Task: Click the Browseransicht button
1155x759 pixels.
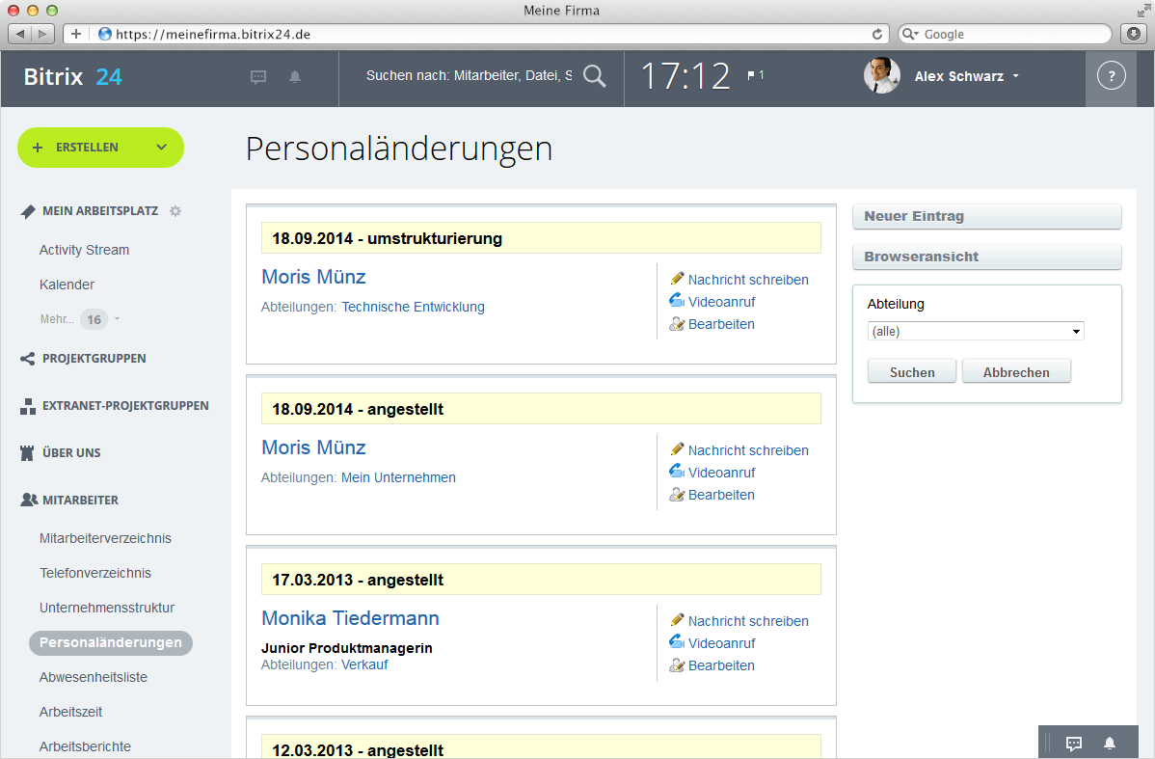Action: pyautogui.click(x=987, y=257)
